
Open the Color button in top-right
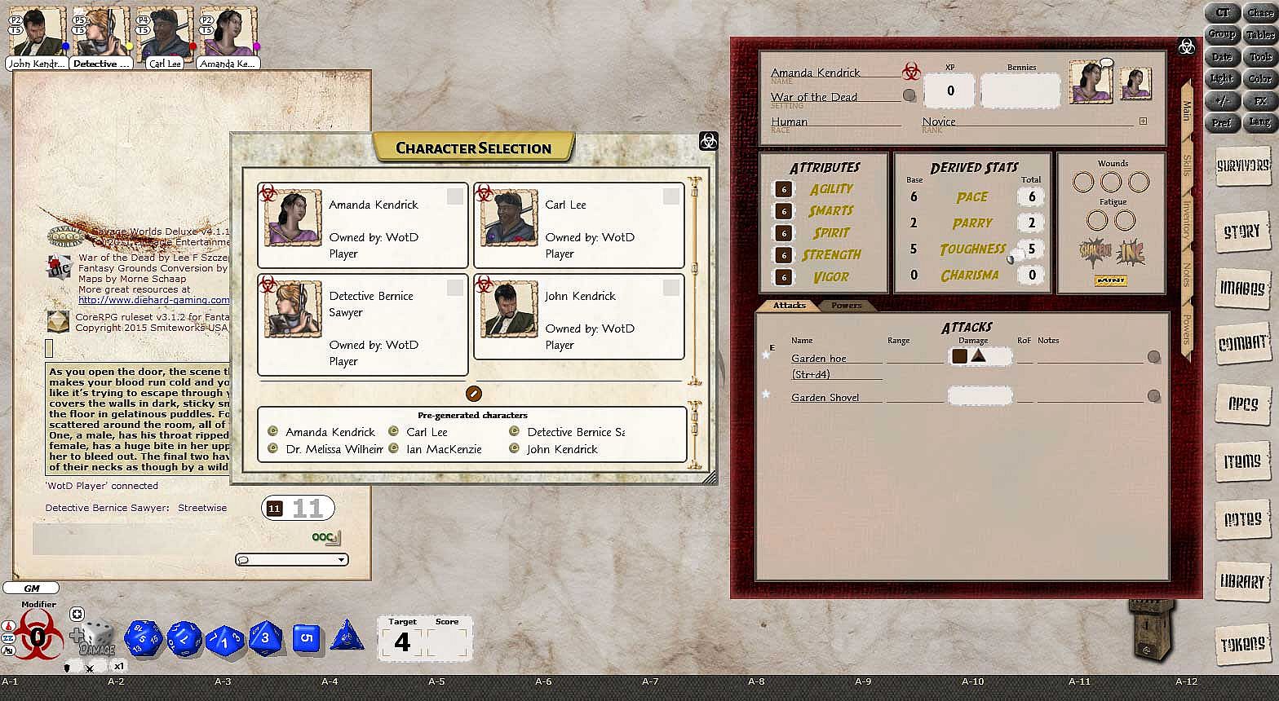pyautogui.click(x=1259, y=79)
